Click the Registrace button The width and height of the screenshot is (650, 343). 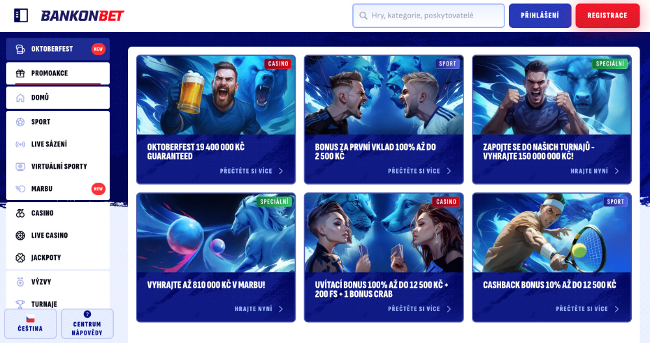pos(607,16)
